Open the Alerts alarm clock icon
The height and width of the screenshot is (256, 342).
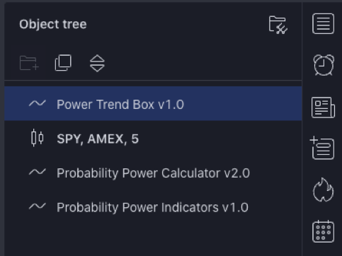(324, 65)
